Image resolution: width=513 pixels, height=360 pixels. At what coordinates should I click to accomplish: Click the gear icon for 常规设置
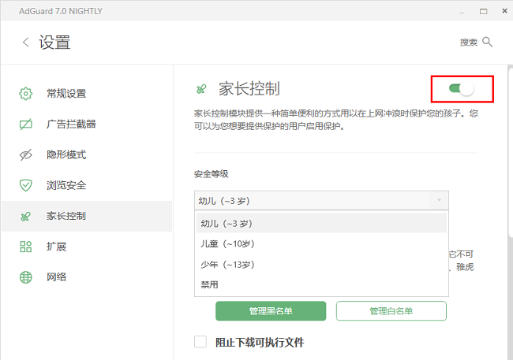click(x=25, y=94)
